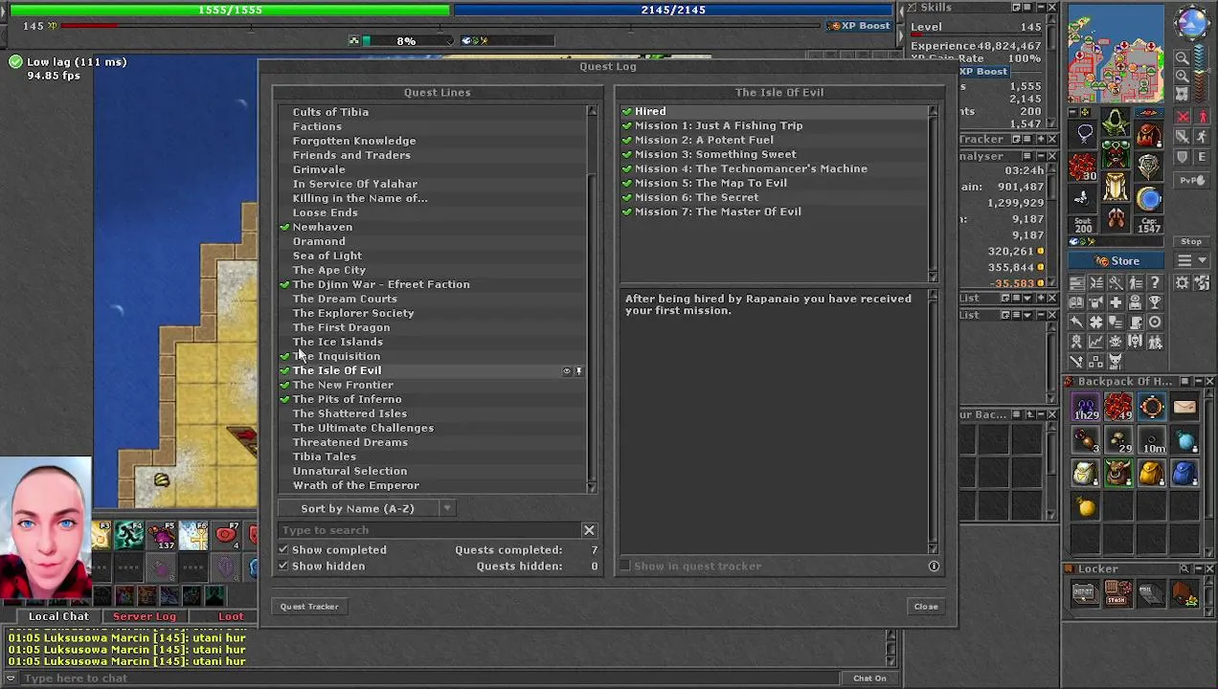This screenshot has width=1218, height=689.
Task: Open the Depot chest in the Locker
Action: [1084, 595]
